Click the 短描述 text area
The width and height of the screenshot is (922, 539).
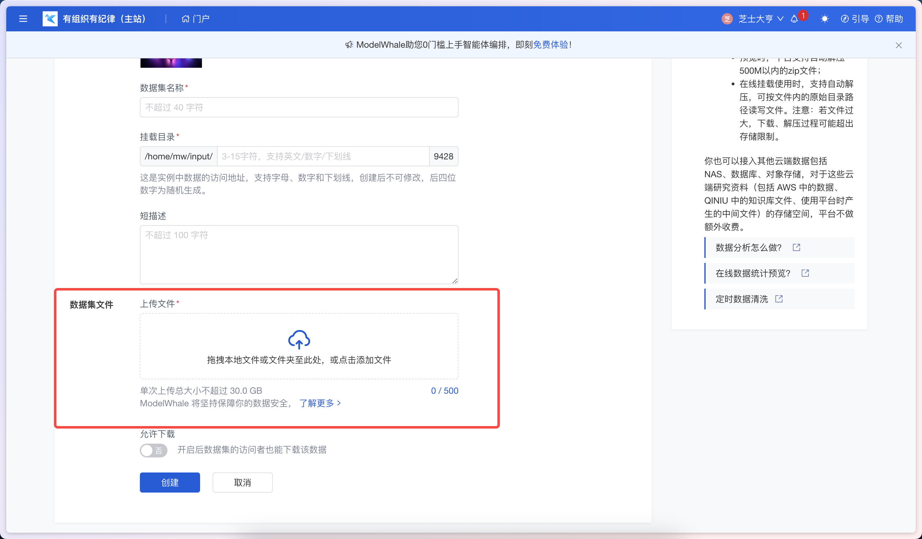click(299, 254)
